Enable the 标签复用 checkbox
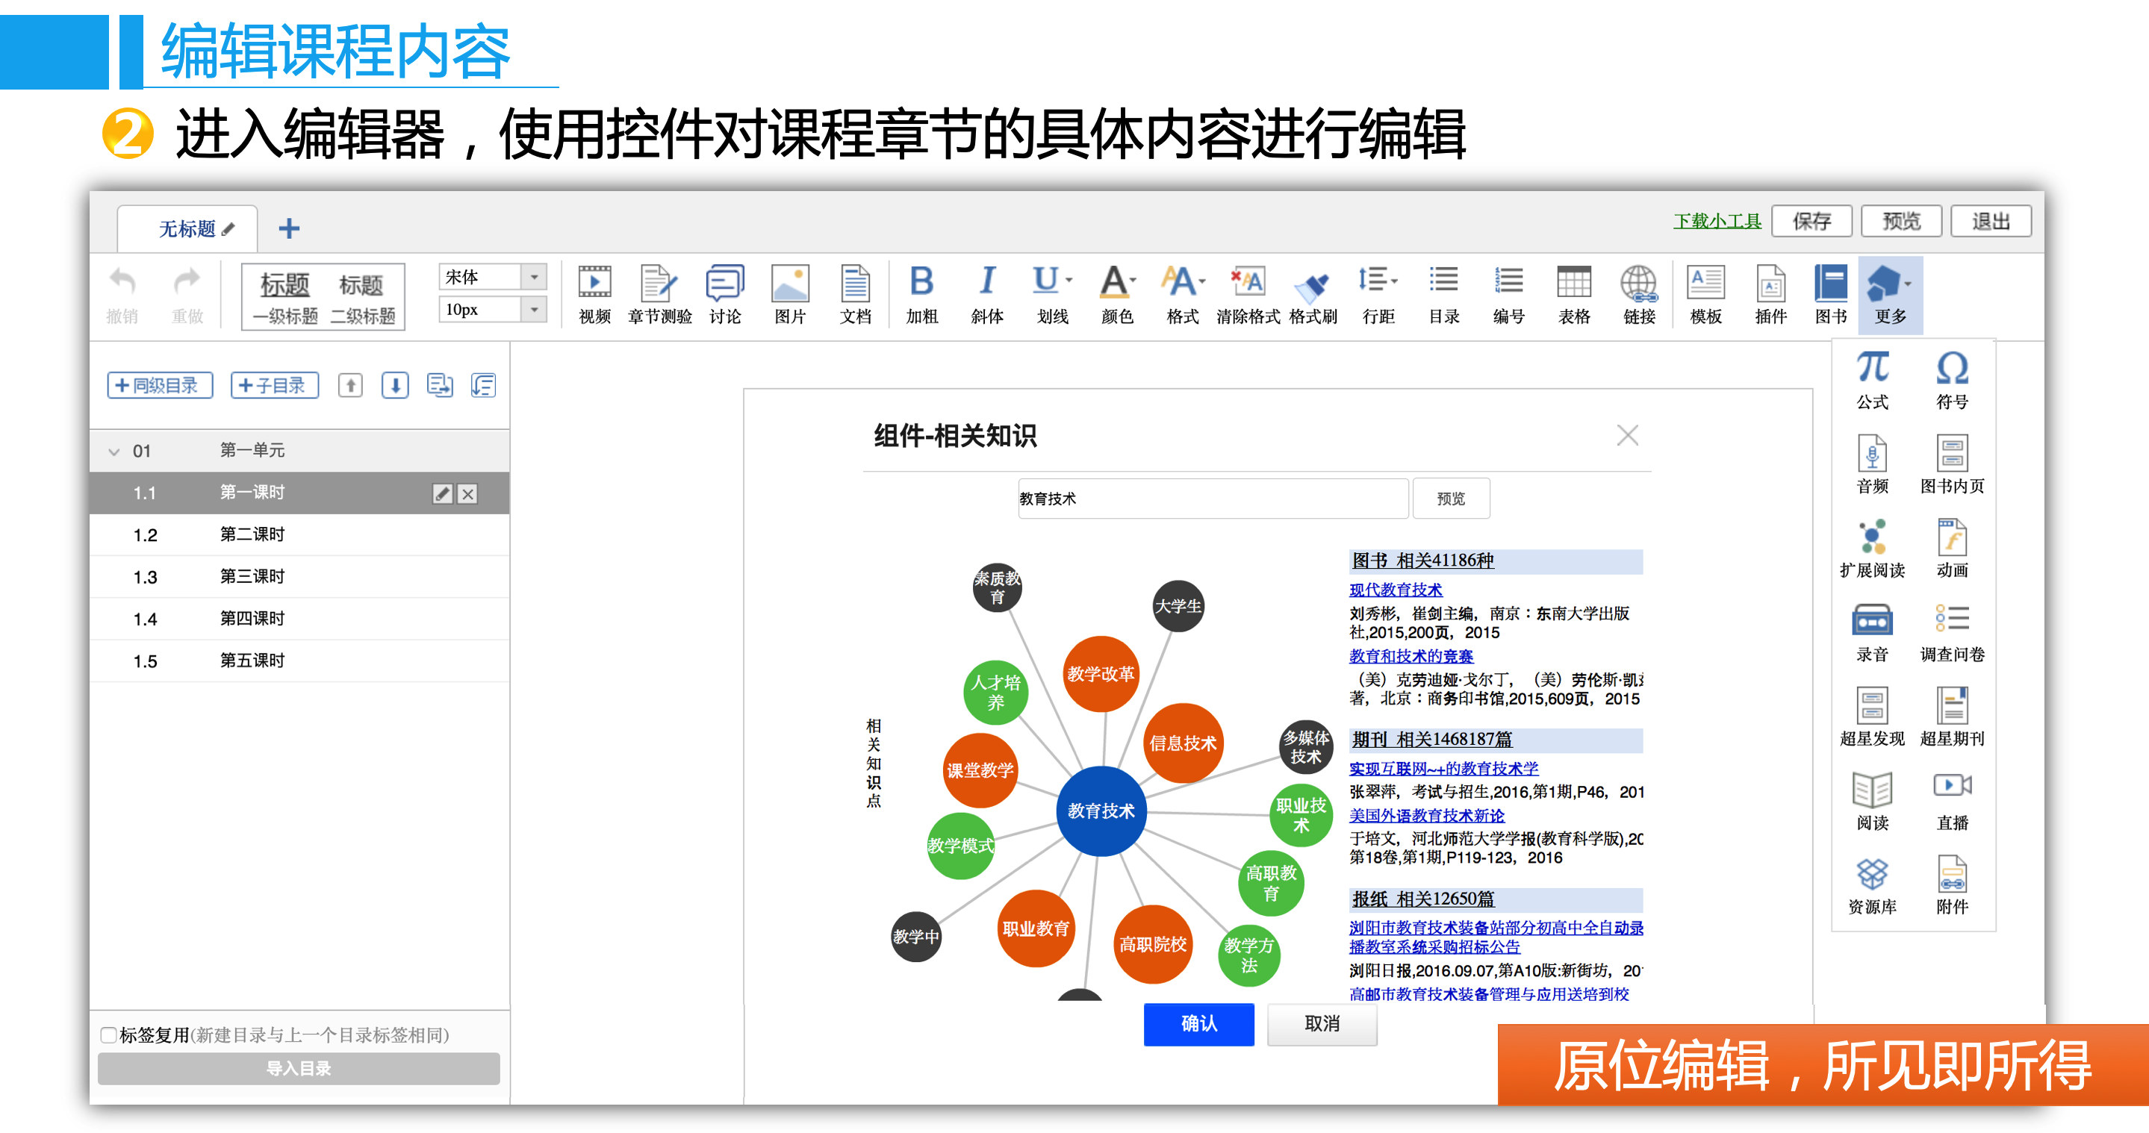2149x1133 pixels. pos(108,1034)
